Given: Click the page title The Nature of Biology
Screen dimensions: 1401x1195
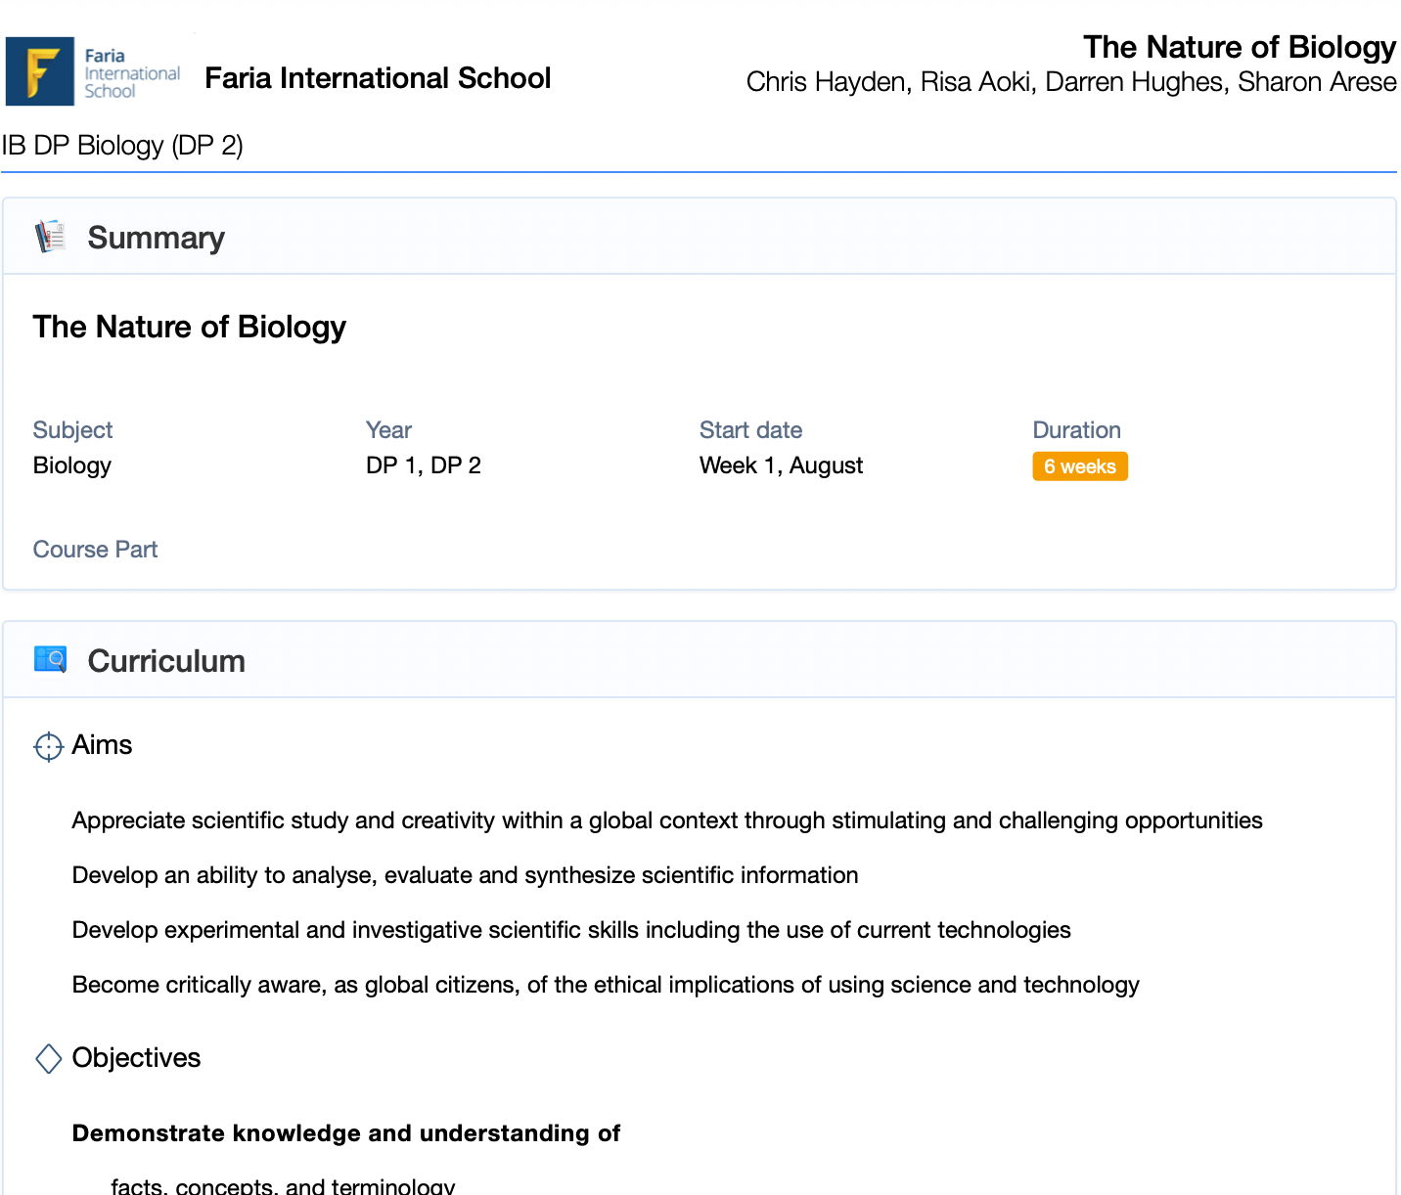Looking at the screenshot, I should [x=1239, y=47].
